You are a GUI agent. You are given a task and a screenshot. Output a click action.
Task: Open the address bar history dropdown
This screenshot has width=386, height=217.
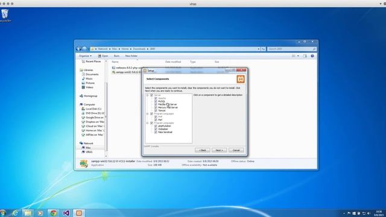pos(259,49)
